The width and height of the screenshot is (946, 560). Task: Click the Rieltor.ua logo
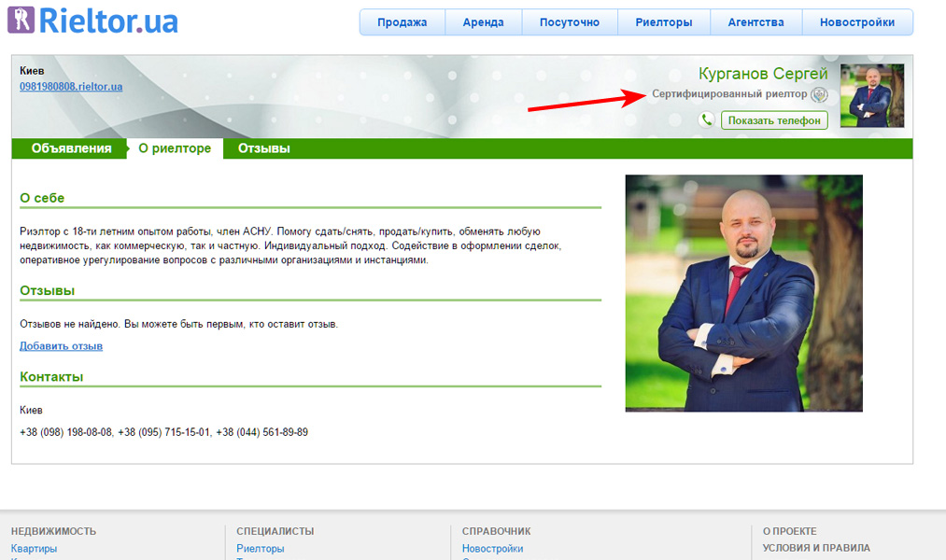click(92, 21)
